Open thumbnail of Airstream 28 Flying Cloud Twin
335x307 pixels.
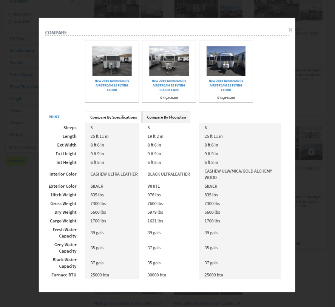tap(169, 61)
